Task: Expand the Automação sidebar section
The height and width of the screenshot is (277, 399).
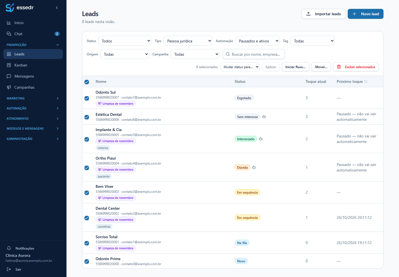Action: (x=33, y=108)
